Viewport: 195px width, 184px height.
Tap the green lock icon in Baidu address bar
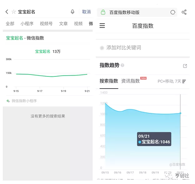103,12
